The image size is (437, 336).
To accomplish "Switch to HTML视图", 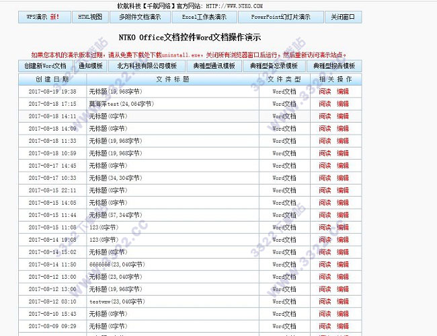I will pyautogui.click(x=89, y=17).
